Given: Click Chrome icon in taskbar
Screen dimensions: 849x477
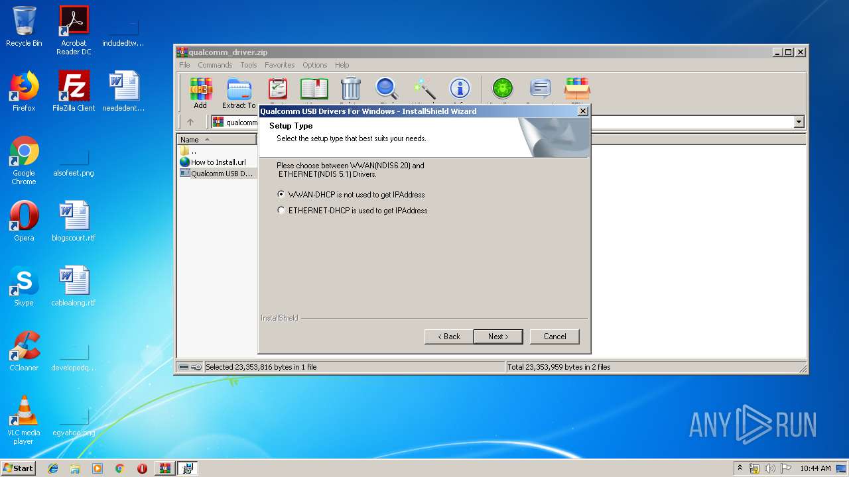Looking at the screenshot, I should (119, 468).
